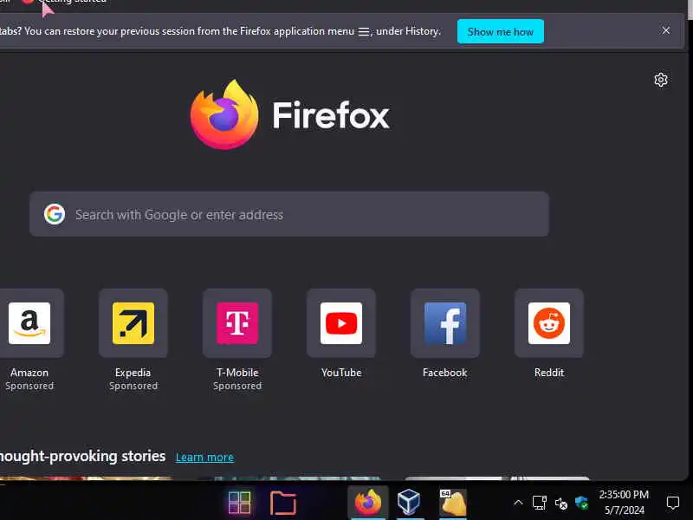This screenshot has width=693, height=520.
Task: Click the Facebook label under tile
Action: (x=444, y=373)
